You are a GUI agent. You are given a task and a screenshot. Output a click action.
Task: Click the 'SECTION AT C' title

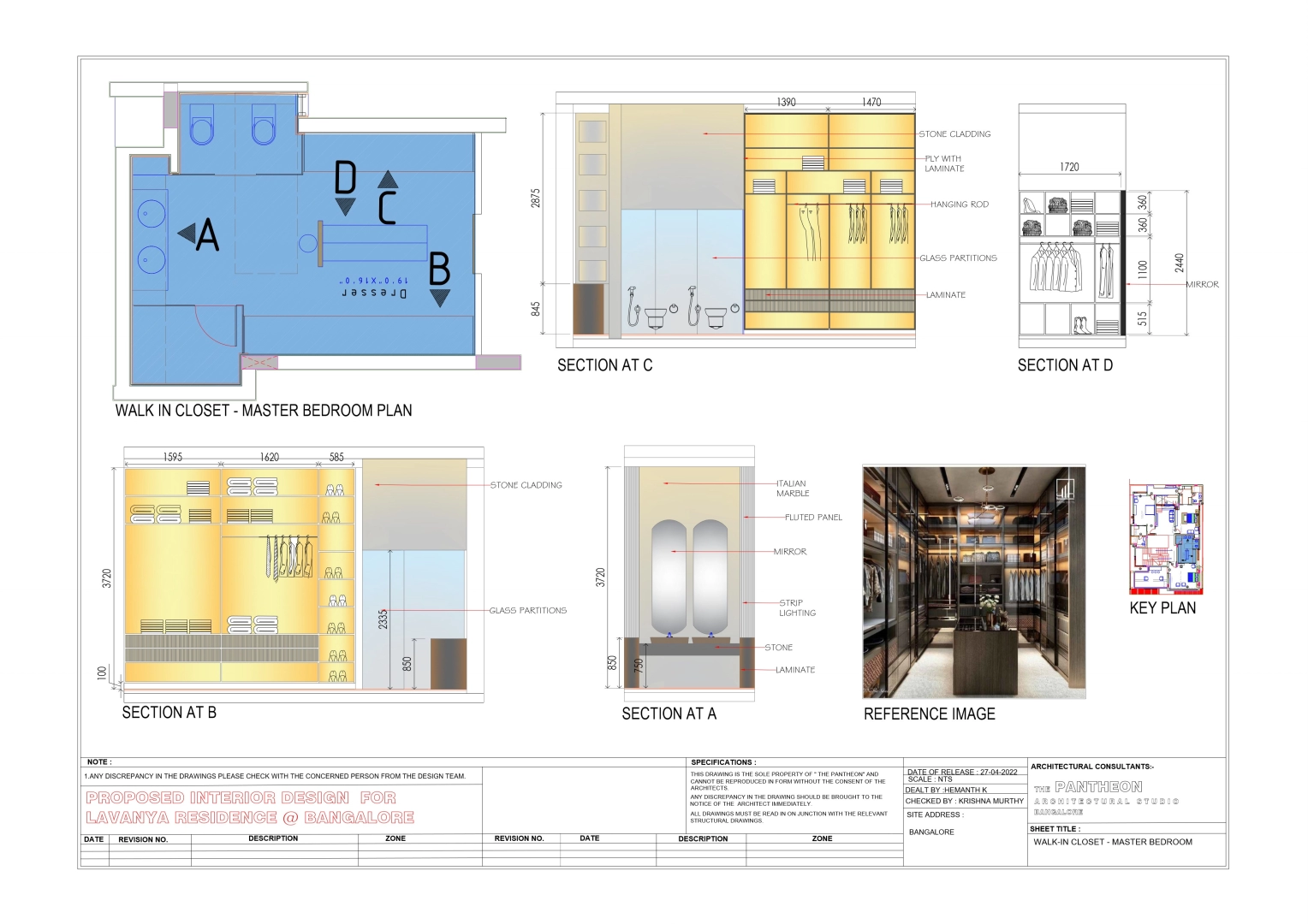coord(604,365)
